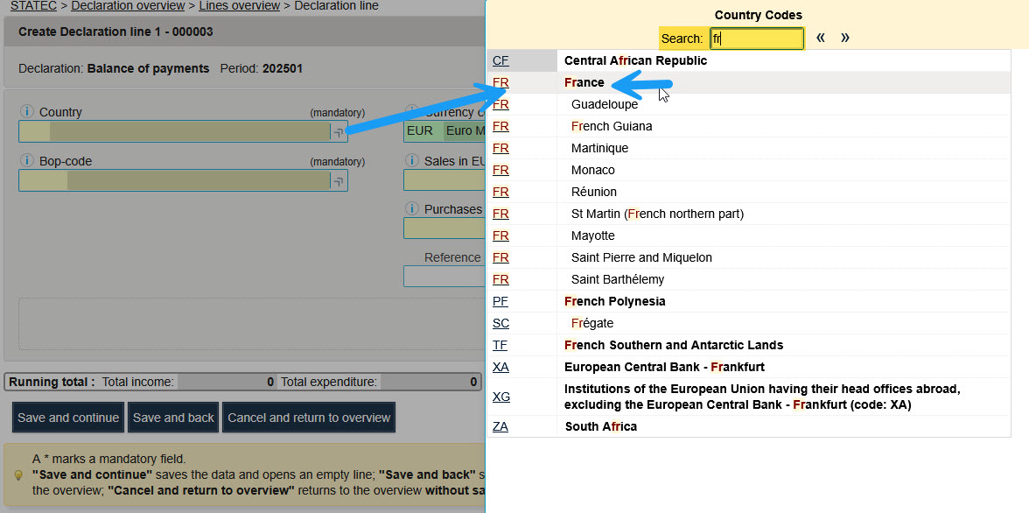Open the lookup icon in Bop-code field
1029x513 pixels.
pyautogui.click(x=338, y=181)
